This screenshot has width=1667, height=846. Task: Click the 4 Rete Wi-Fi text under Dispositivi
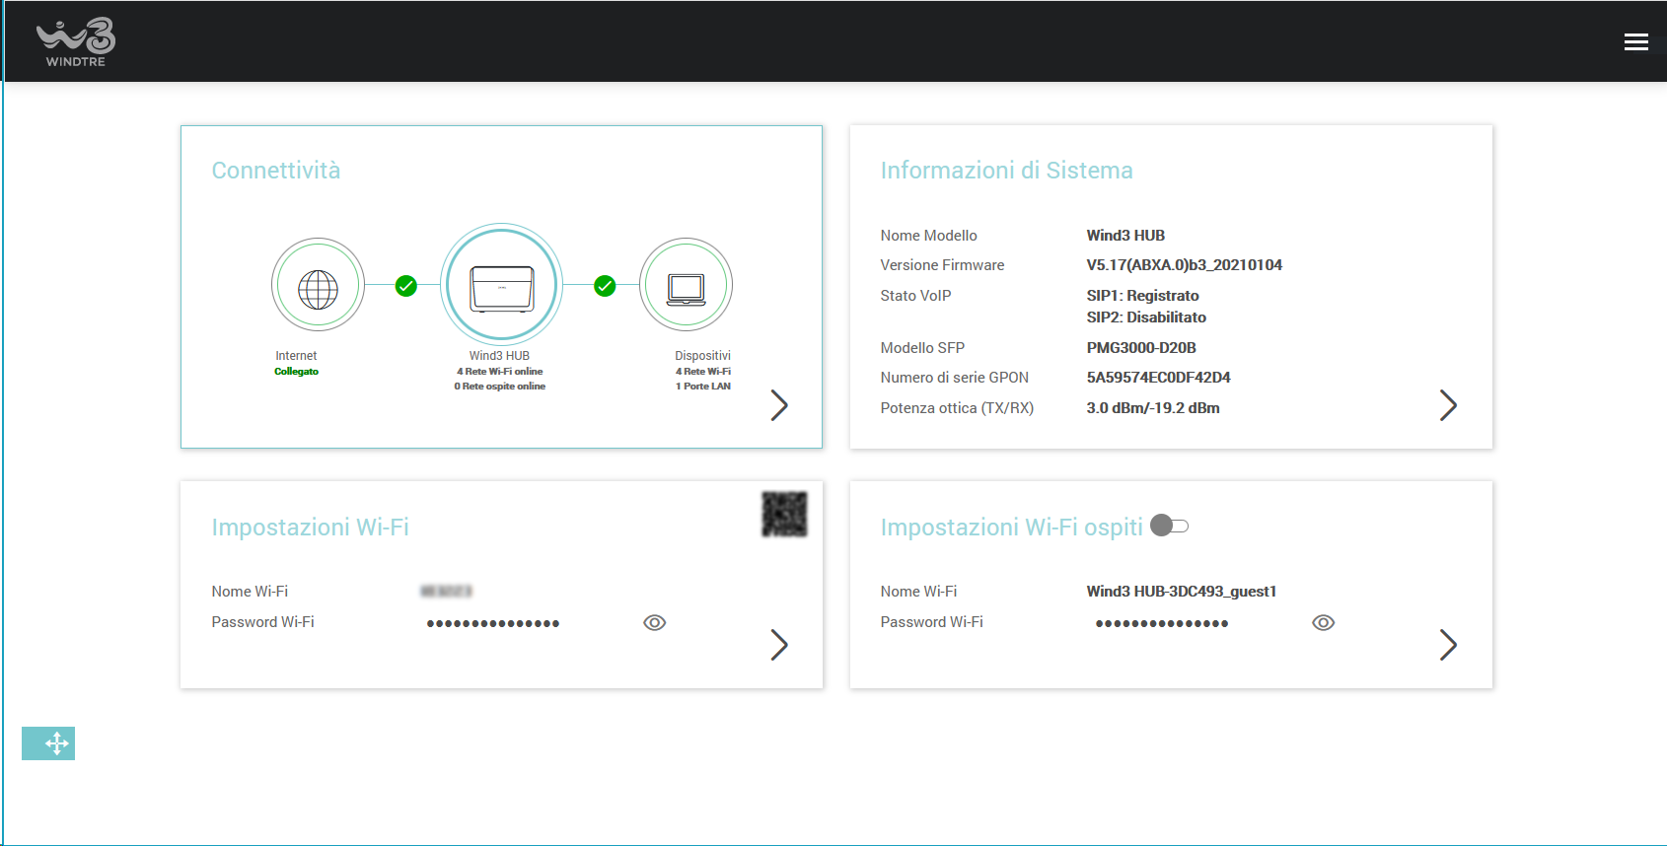703,372
